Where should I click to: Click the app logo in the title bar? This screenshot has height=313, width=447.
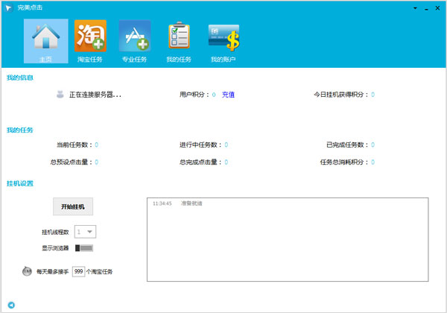(8, 6)
